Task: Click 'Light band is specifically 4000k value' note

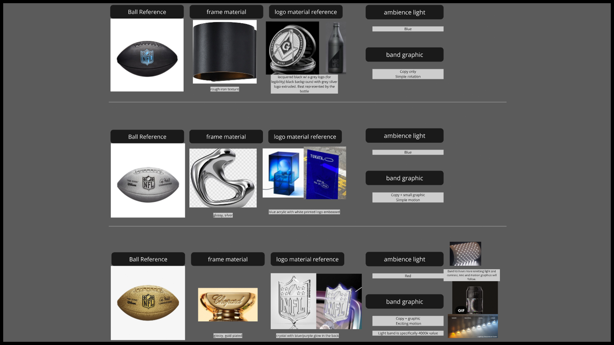Action: pos(408,333)
